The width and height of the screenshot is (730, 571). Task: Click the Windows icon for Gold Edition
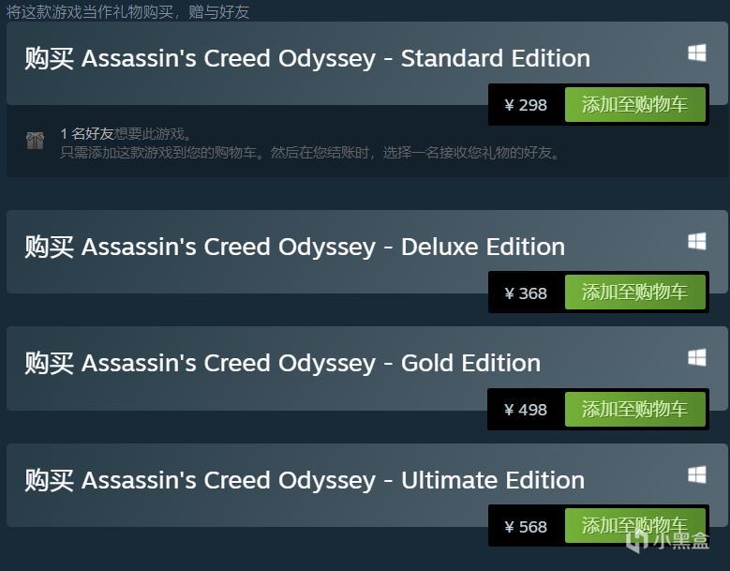tap(697, 357)
